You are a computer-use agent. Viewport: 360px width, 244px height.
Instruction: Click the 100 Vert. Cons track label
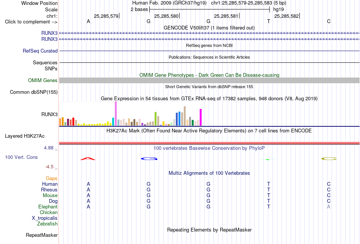coord(21,157)
